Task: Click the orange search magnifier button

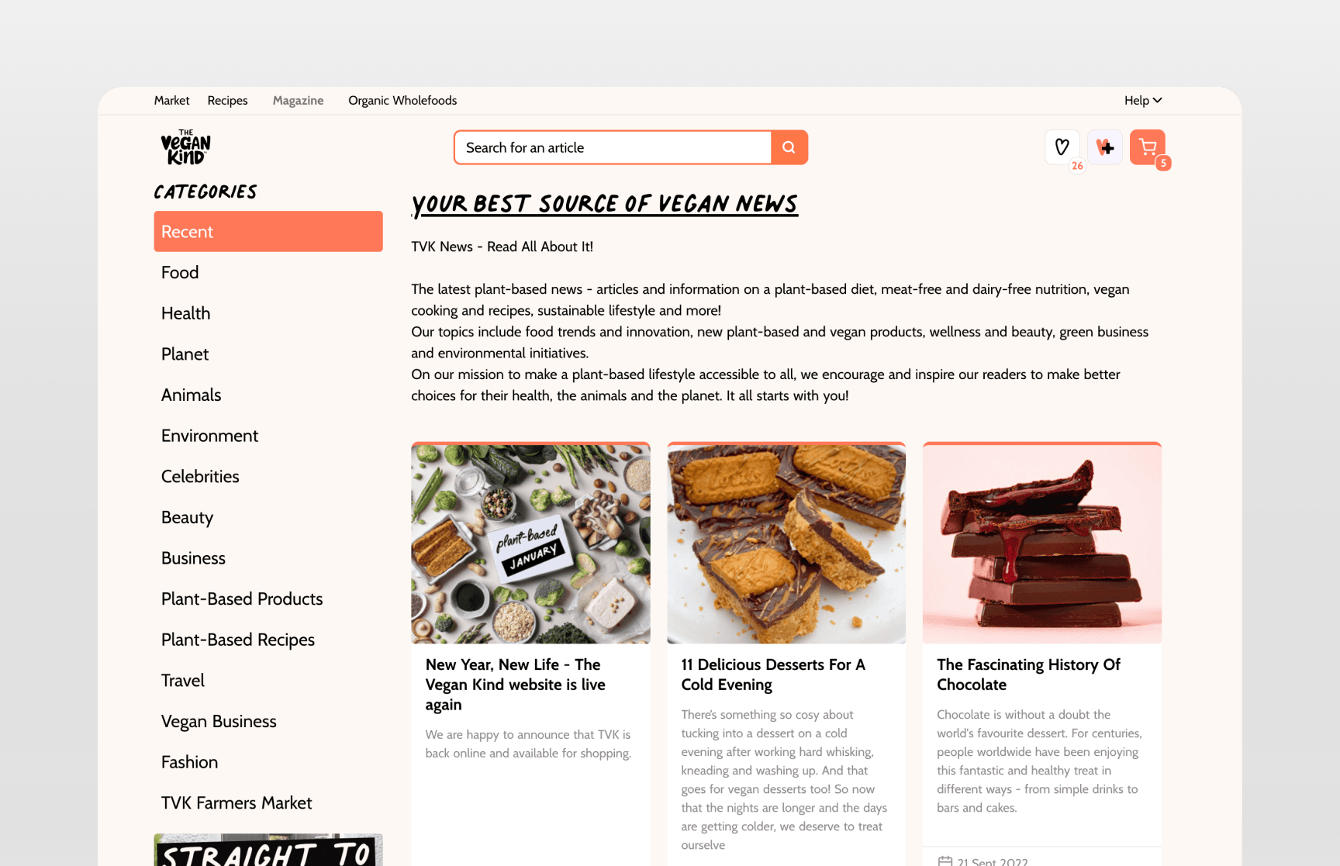Action: [x=789, y=147]
